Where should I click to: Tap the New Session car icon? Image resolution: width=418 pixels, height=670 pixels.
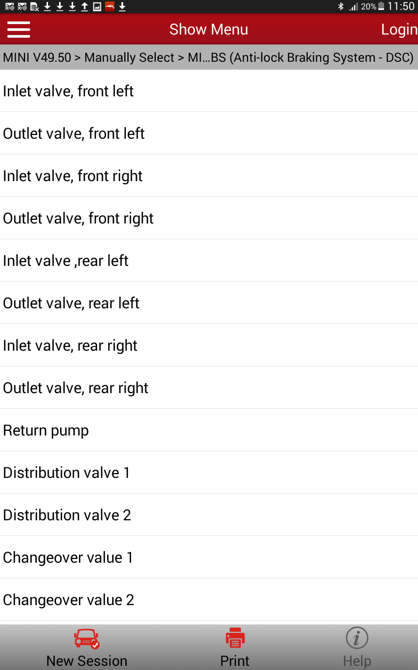point(86,639)
